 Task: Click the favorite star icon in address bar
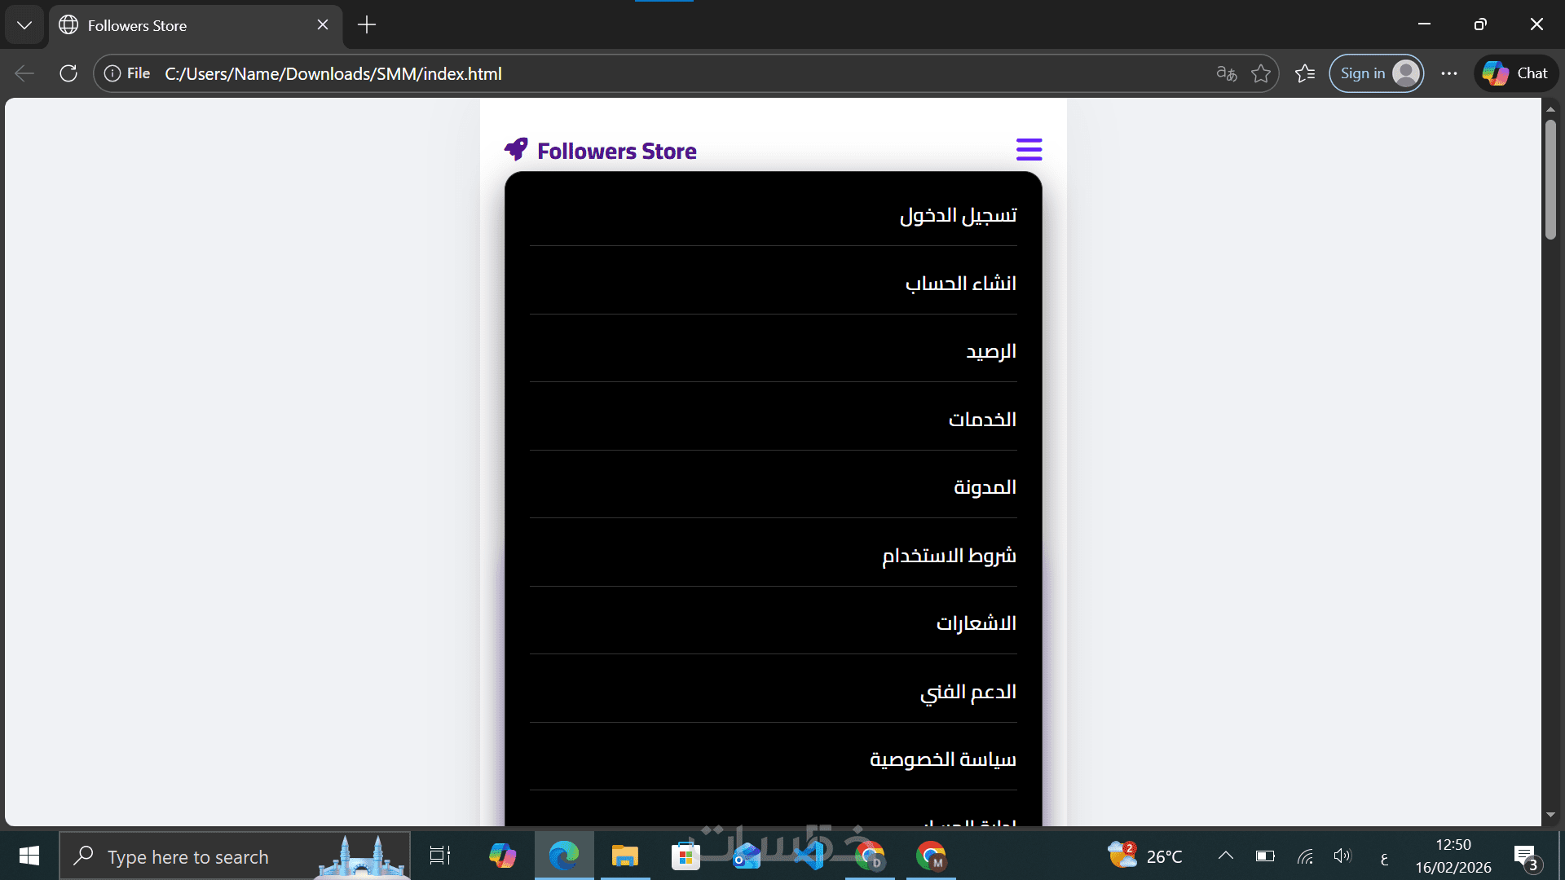(x=1261, y=73)
